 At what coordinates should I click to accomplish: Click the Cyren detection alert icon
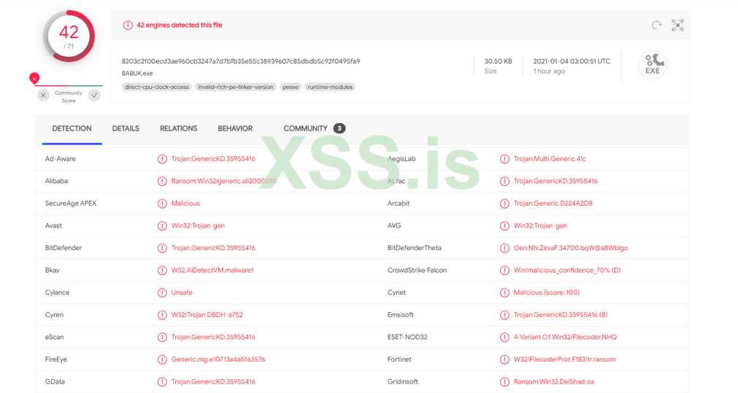pyautogui.click(x=162, y=315)
